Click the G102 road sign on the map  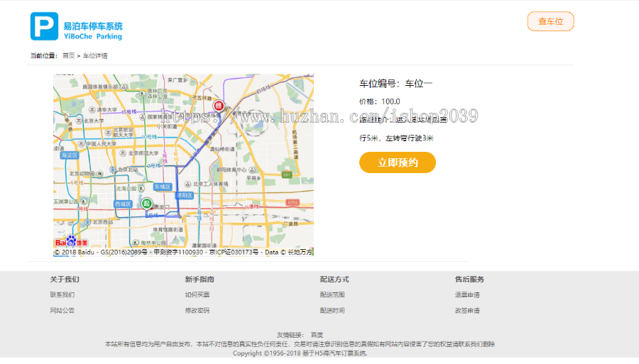[293, 202]
